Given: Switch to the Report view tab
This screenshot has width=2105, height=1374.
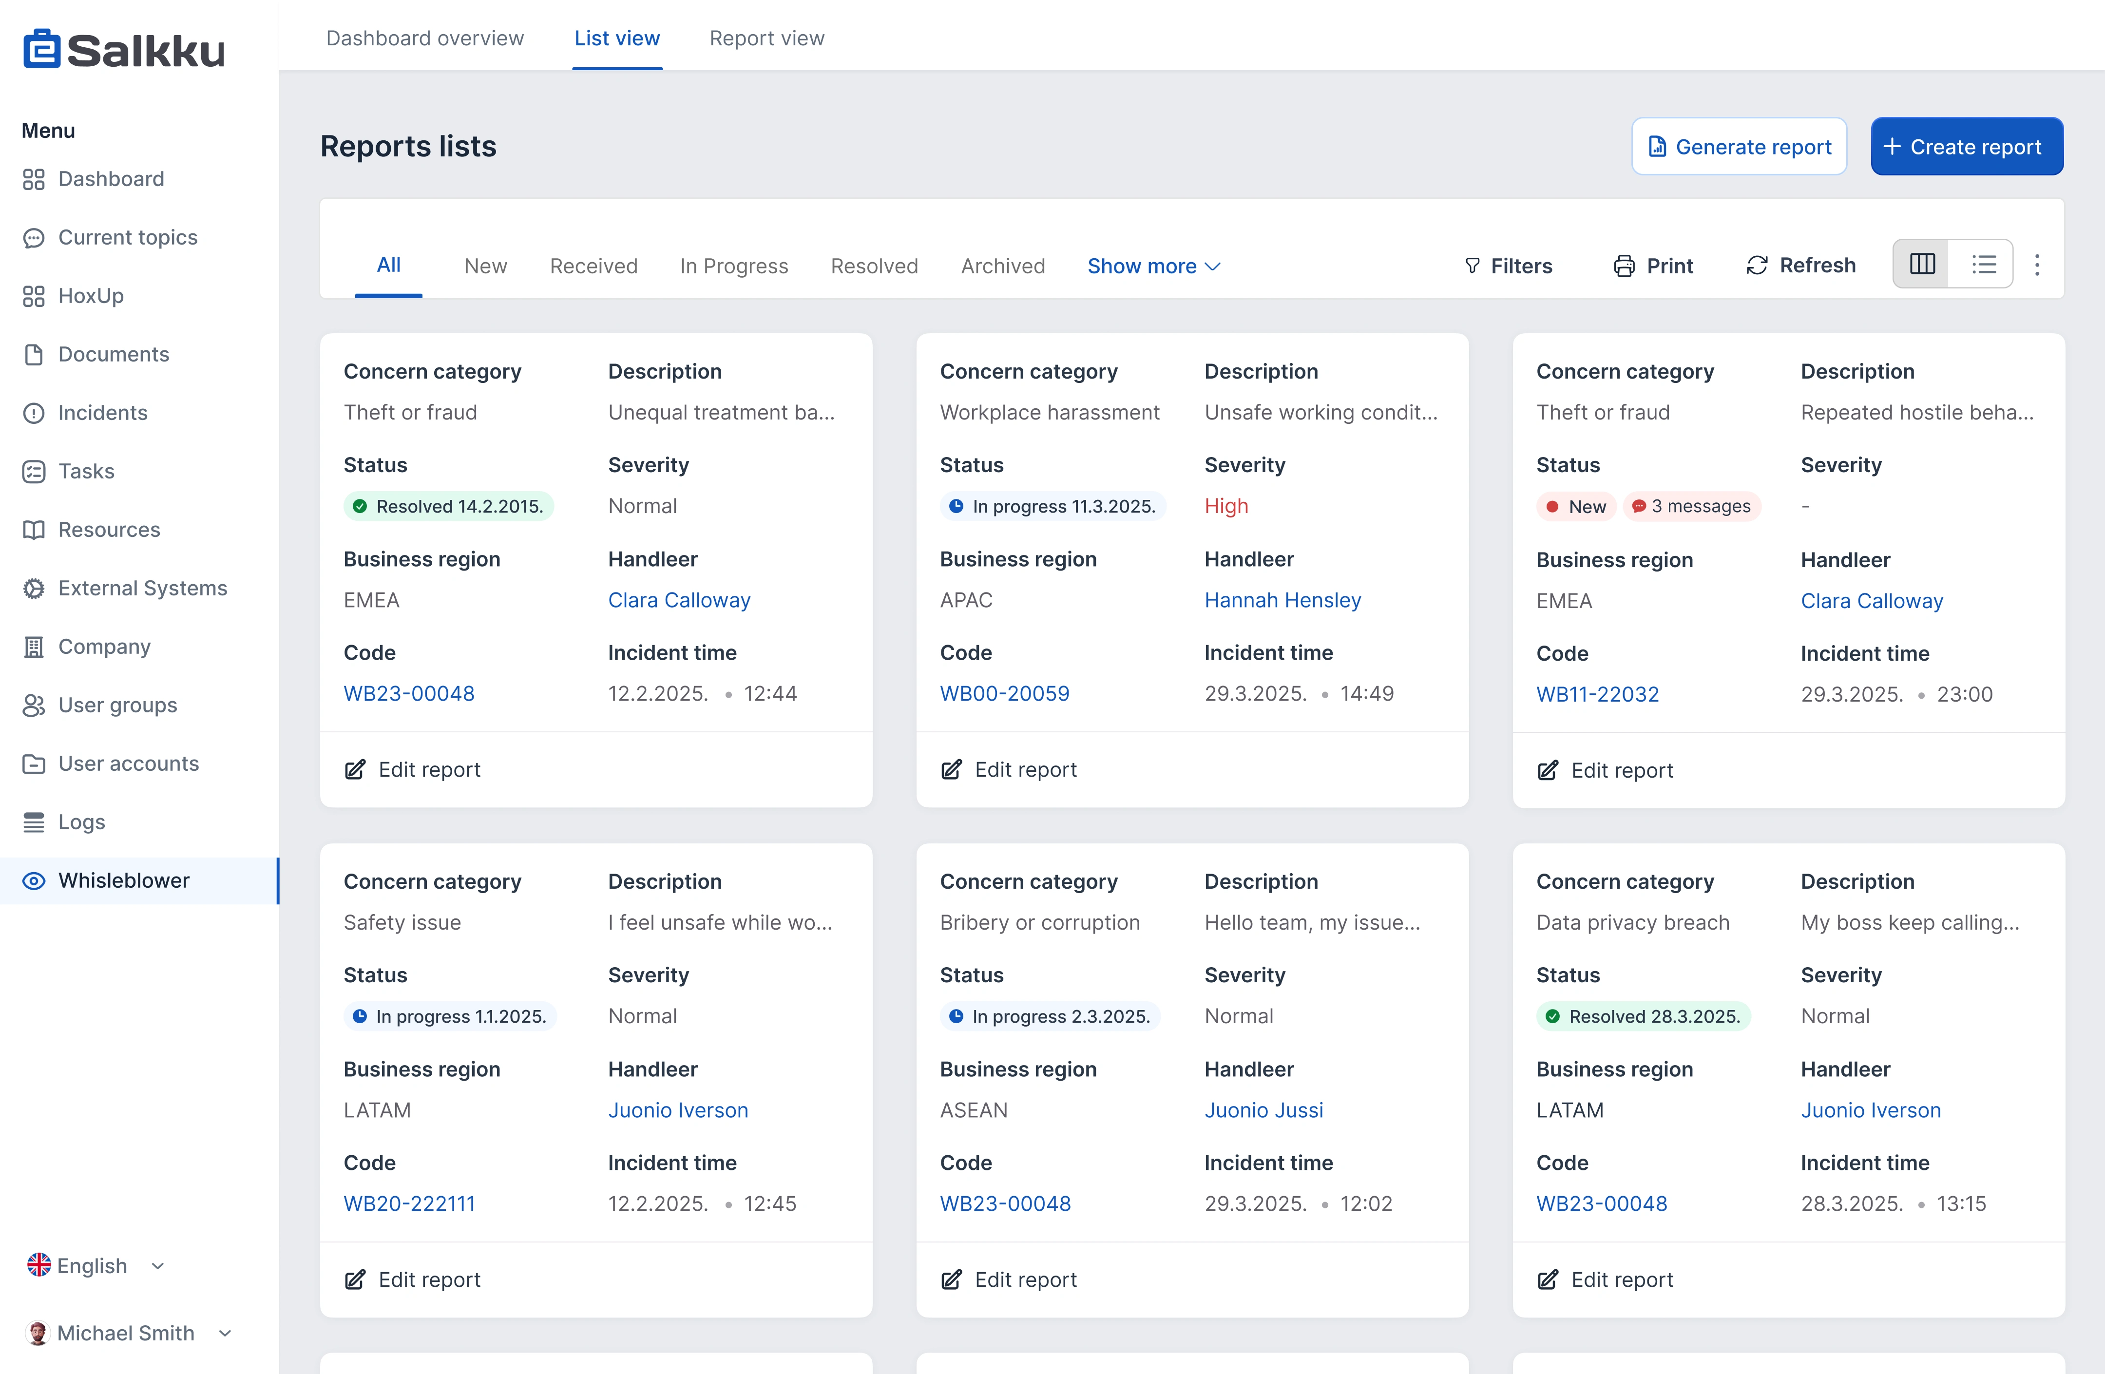Looking at the screenshot, I should (766, 38).
